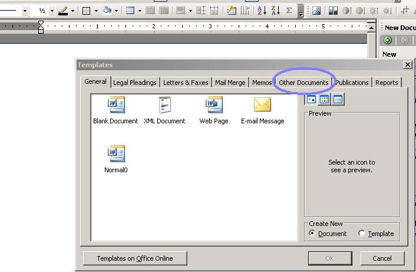Expand the Outside Border dropdown arrow
Image resolution: width=416 pixels, height=272 pixels.
(x=96, y=11)
